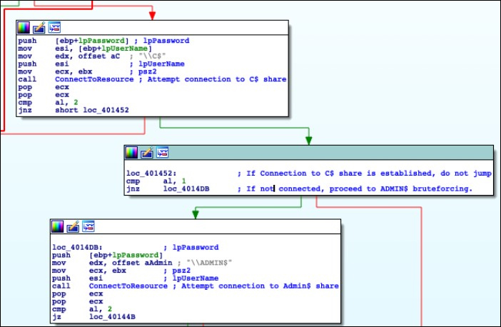This screenshot has height=327, width=501.
Task: Click the '\\C$' string comment
Action: (153, 56)
